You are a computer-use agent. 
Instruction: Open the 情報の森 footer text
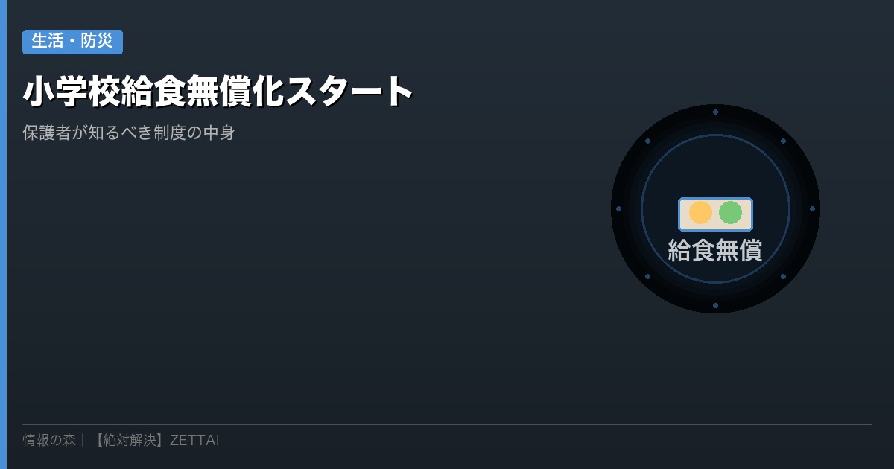[49, 440]
